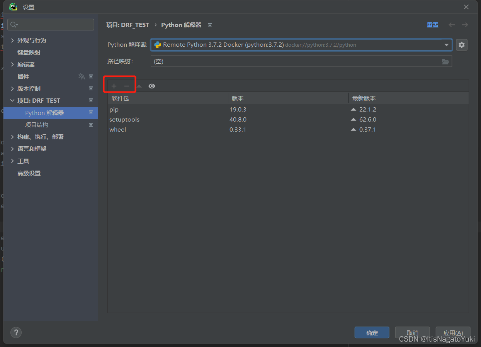Expand Build, Execution, Deployment (构建、执行、部署)
Screen dimensions: 481x347
[x=12, y=137]
